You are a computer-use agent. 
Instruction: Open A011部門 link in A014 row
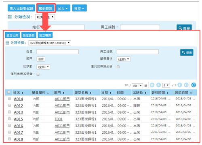[62, 99]
